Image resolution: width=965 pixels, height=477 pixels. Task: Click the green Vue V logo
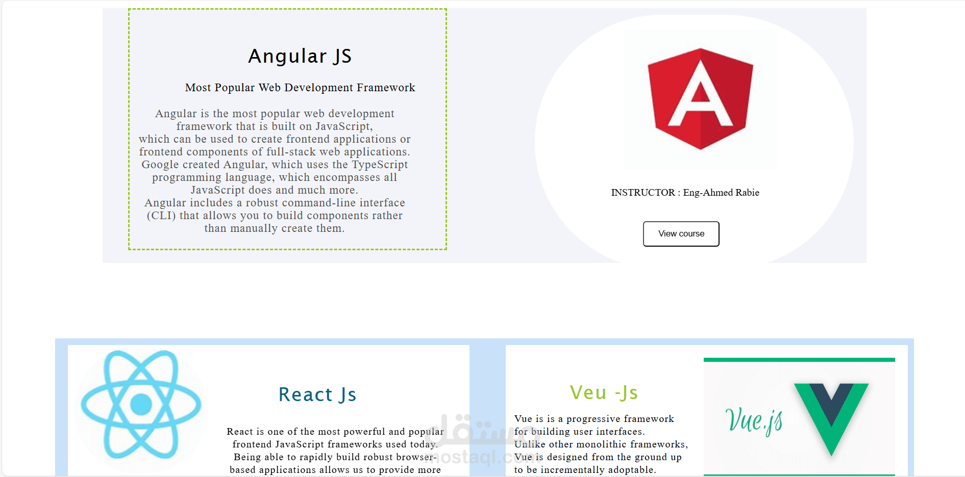point(831,419)
